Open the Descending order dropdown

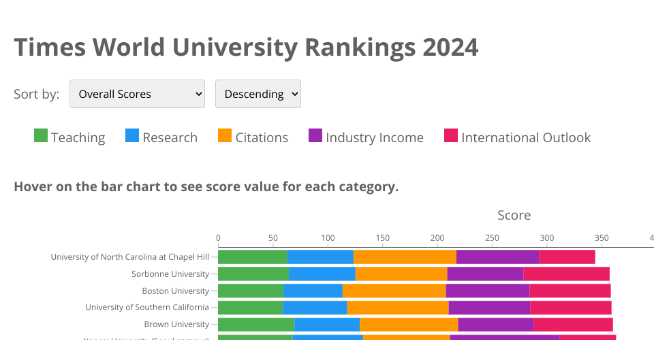(258, 94)
